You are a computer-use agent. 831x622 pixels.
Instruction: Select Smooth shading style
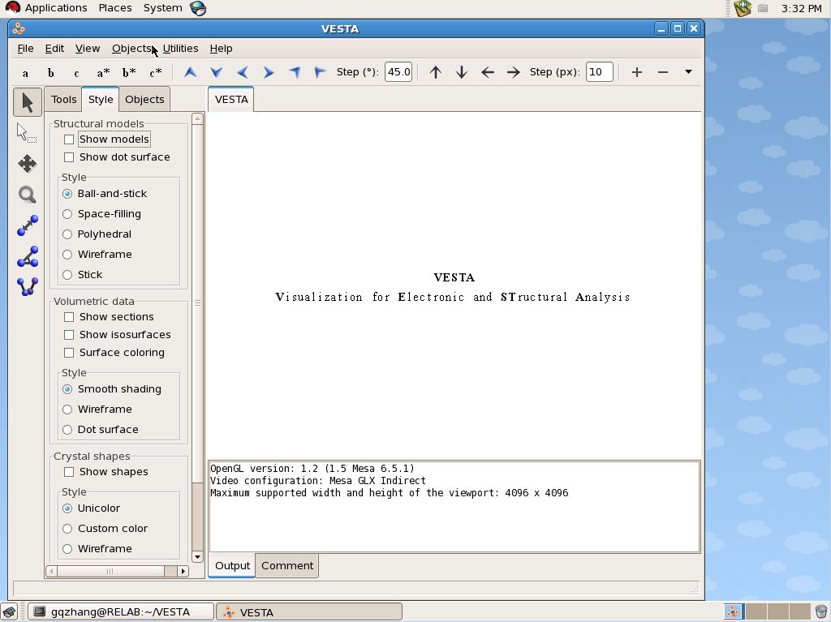[x=67, y=389]
